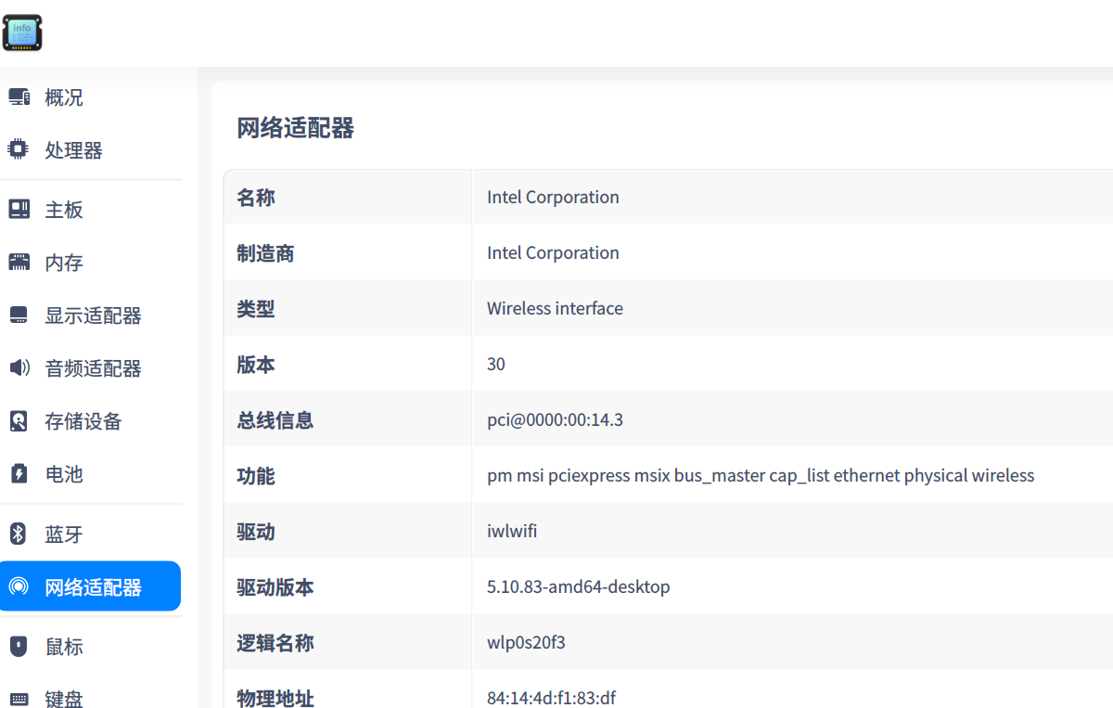
Task: Click the 总线信息 row label
Action: (x=275, y=419)
